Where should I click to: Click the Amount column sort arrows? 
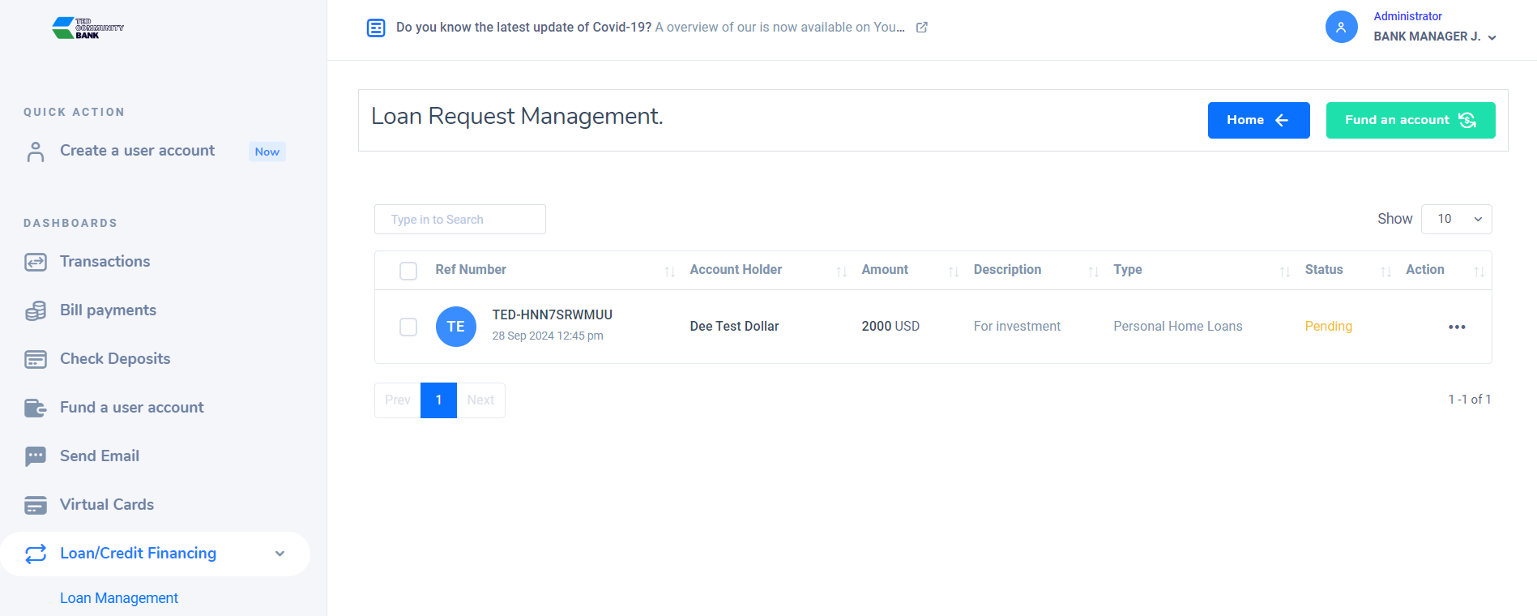coord(953,272)
